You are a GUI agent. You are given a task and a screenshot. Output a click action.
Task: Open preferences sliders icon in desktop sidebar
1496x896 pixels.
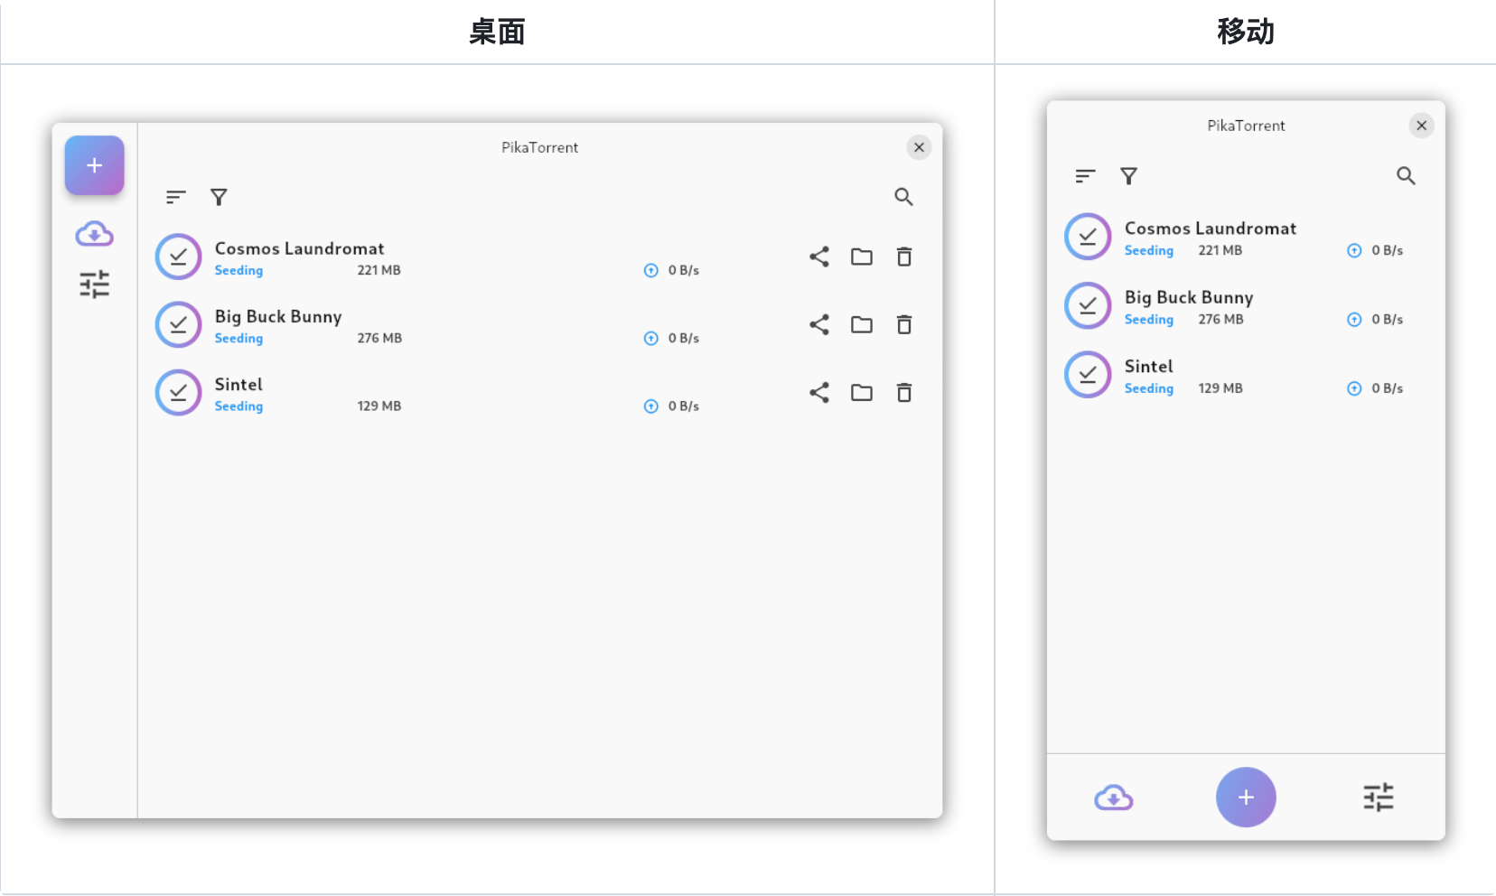[x=94, y=285]
